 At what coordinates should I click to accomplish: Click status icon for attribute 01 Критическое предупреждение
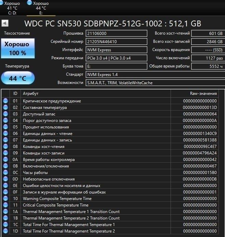tap(5, 101)
